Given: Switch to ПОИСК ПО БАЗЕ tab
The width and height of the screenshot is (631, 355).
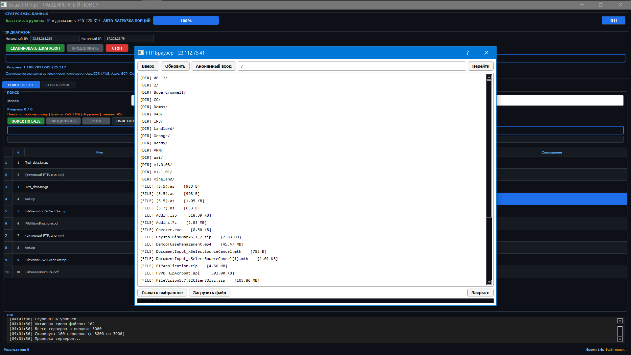Looking at the screenshot, I should 21,85.
